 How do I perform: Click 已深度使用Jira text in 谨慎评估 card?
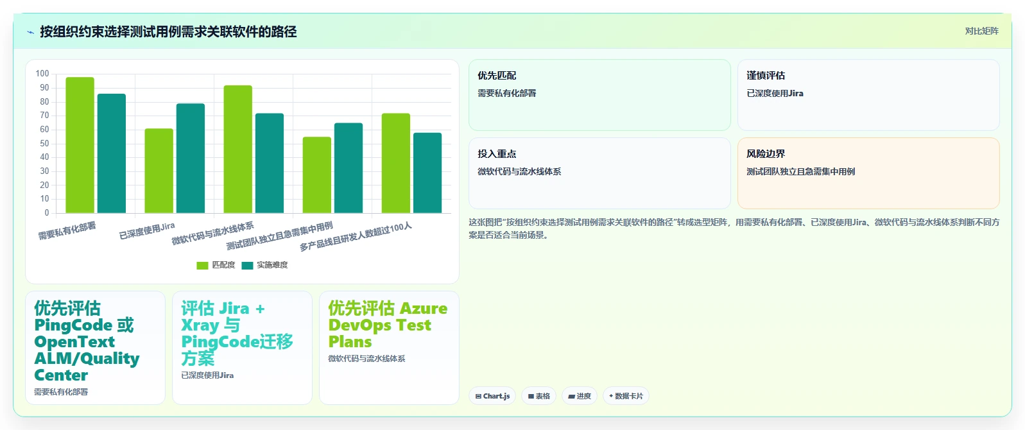pos(775,93)
